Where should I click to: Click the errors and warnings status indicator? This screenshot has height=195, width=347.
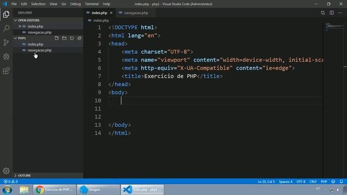click(11, 181)
